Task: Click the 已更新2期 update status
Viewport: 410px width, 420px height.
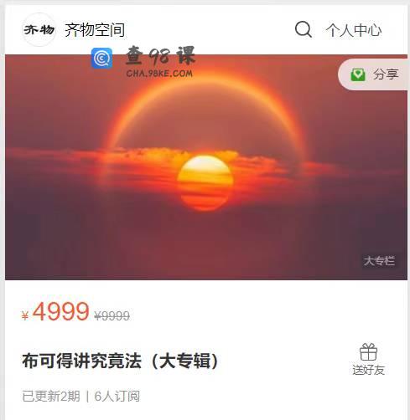Action: click(x=51, y=397)
